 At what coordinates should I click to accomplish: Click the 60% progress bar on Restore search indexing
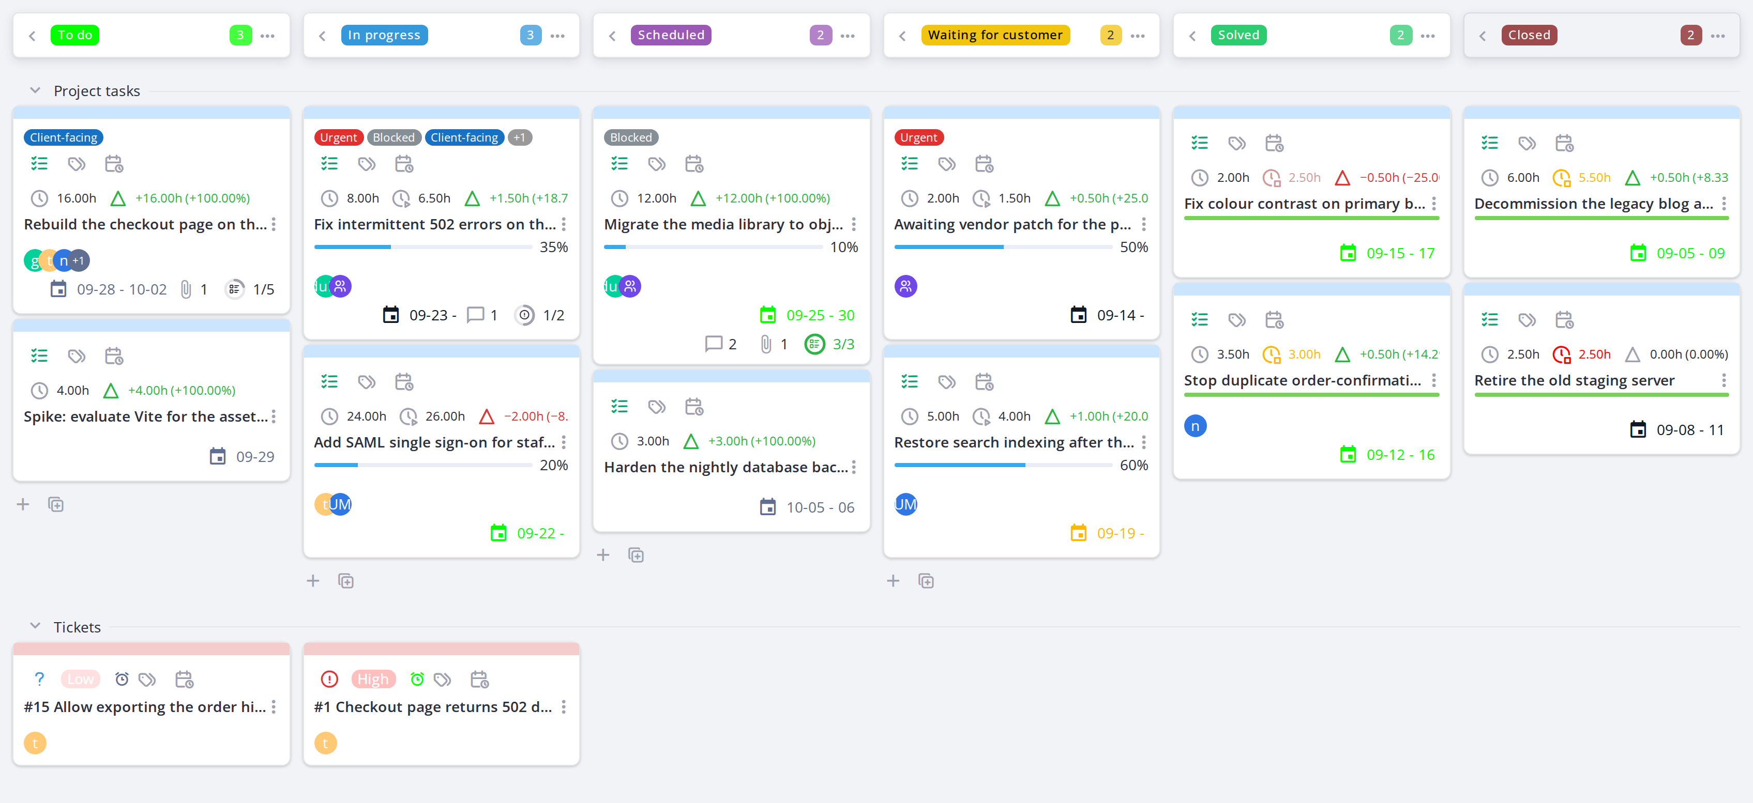click(1003, 465)
